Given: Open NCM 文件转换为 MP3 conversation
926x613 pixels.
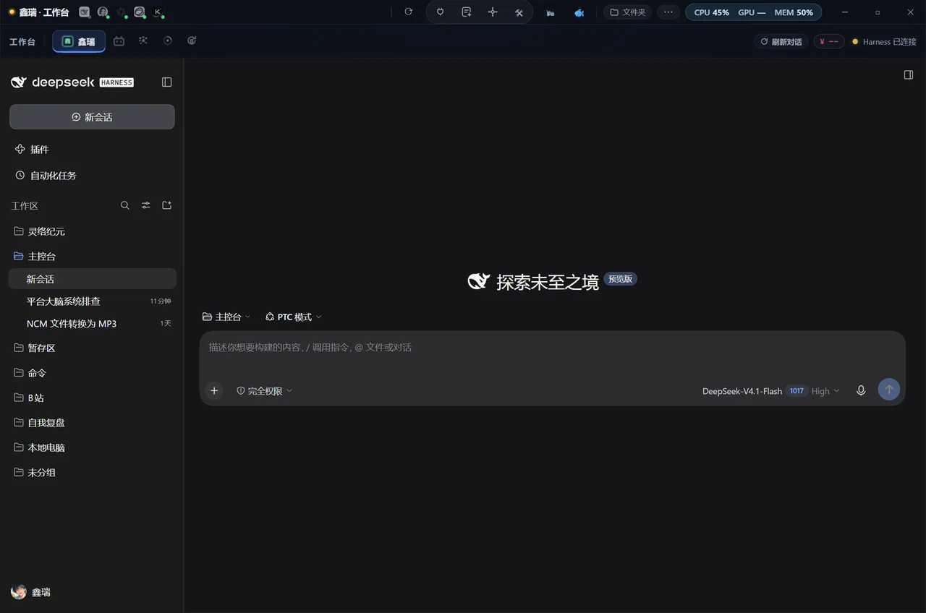Looking at the screenshot, I should click(92, 324).
